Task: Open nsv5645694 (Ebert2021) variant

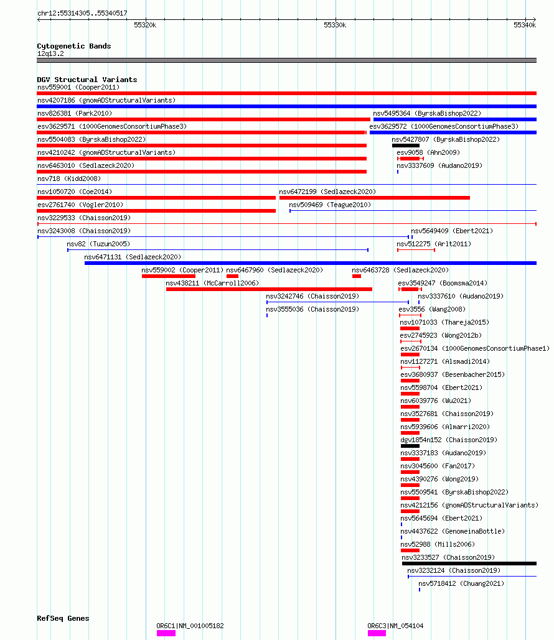Action: [x=441, y=518]
